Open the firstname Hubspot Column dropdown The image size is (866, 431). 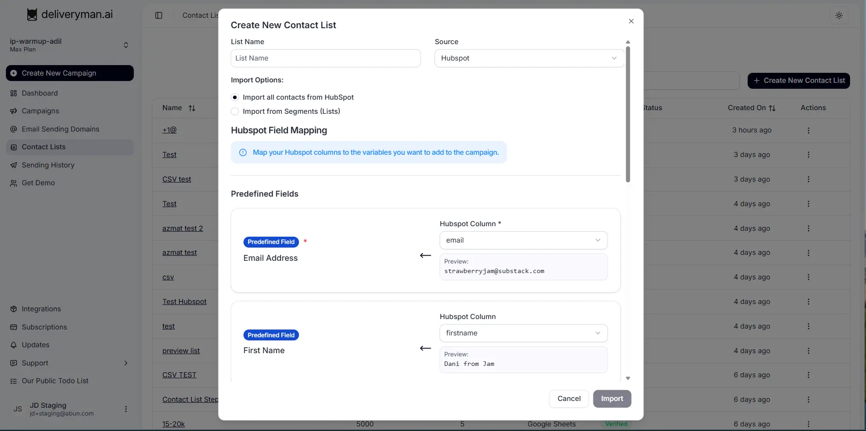523,333
